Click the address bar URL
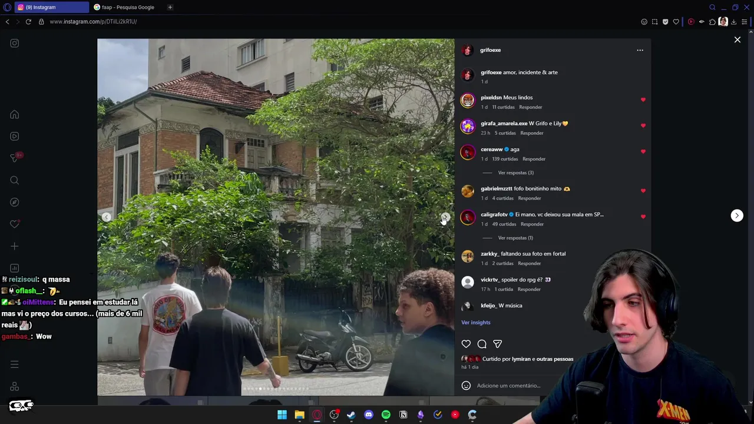Viewport: 754px width, 424px height. coord(93,22)
